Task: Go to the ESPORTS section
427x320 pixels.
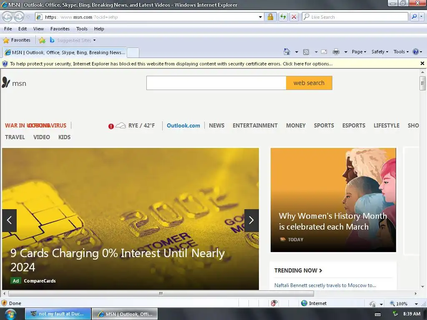Action: click(354, 125)
